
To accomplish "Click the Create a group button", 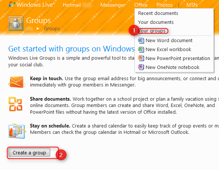I will 29,152.
